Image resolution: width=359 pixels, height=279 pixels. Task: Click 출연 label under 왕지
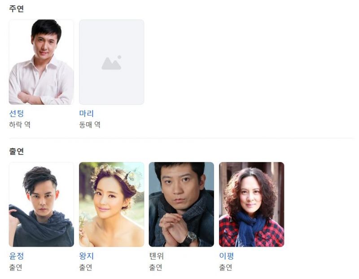(86, 267)
